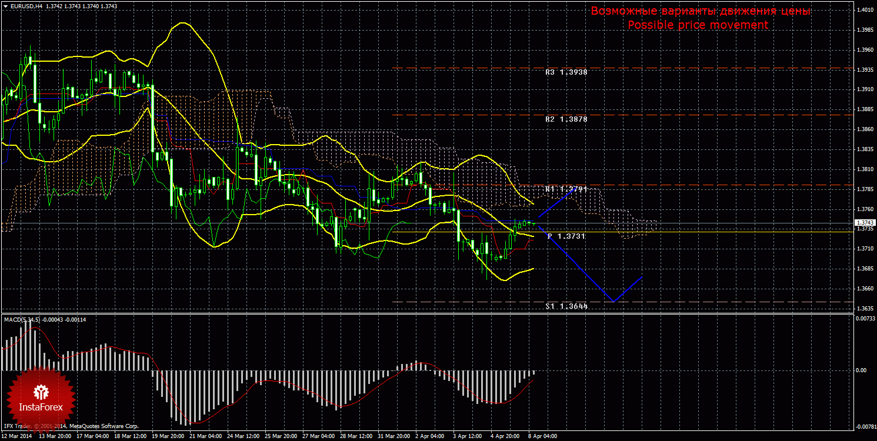Select the R2 1.3878 resistance label
This screenshot has width=877, height=441.
pyautogui.click(x=566, y=119)
